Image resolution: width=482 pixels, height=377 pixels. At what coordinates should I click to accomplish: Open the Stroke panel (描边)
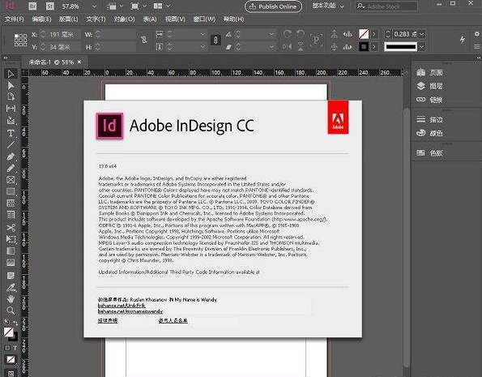coord(429,119)
